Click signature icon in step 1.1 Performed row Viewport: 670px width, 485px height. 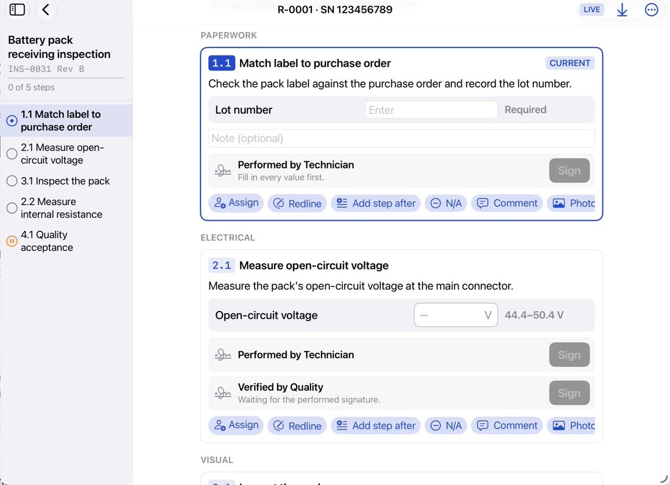[x=222, y=170]
